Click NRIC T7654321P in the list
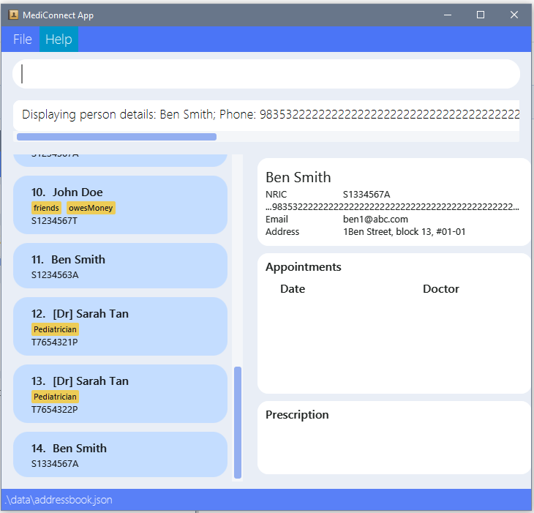This screenshot has width=534, height=513. coord(54,342)
